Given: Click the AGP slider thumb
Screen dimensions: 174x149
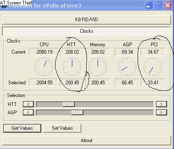Looking at the screenshot, I should (77, 112).
